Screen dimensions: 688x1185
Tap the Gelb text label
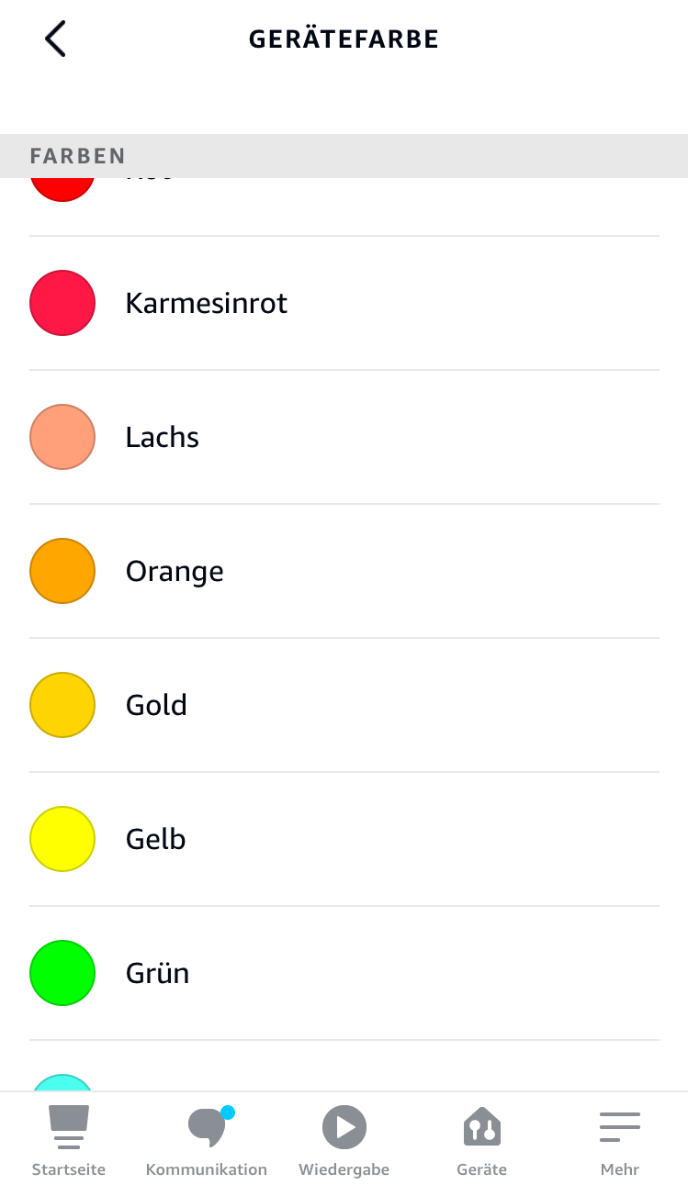coord(156,839)
